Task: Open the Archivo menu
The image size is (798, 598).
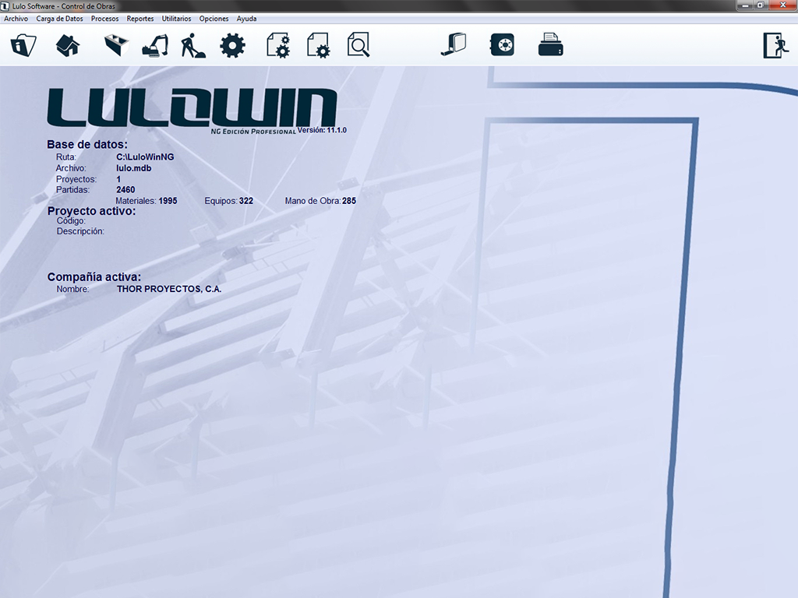Action: (16, 19)
